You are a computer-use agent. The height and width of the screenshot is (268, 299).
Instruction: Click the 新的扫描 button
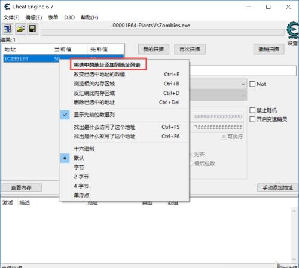(154, 49)
